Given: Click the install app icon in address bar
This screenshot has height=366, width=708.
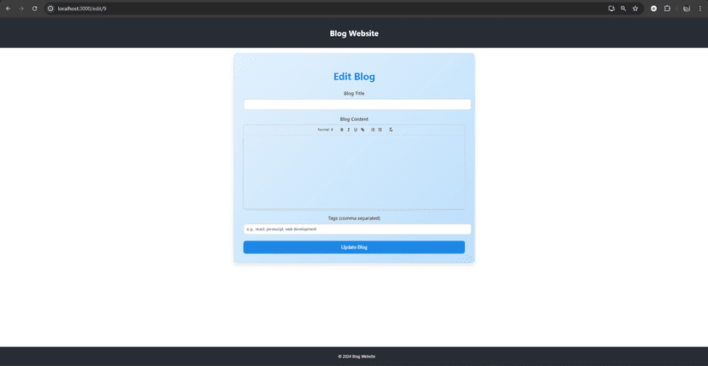Looking at the screenshot, I should (611, 9).
